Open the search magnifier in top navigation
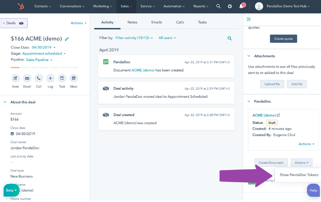Screen dimensions: 321x202 pyautogui.click(x=219, y=6)
